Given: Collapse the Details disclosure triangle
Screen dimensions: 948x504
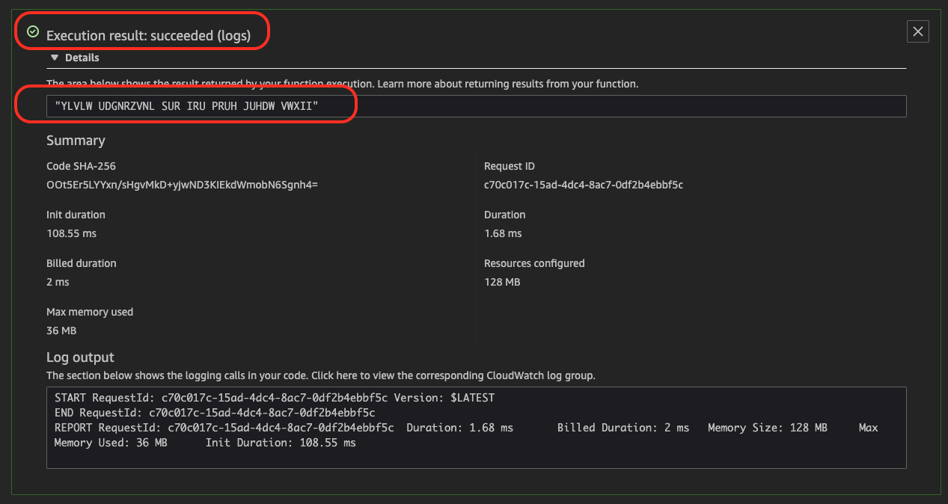Looking at the screenshot, I should pyautogui.click(x=55, y=58).
